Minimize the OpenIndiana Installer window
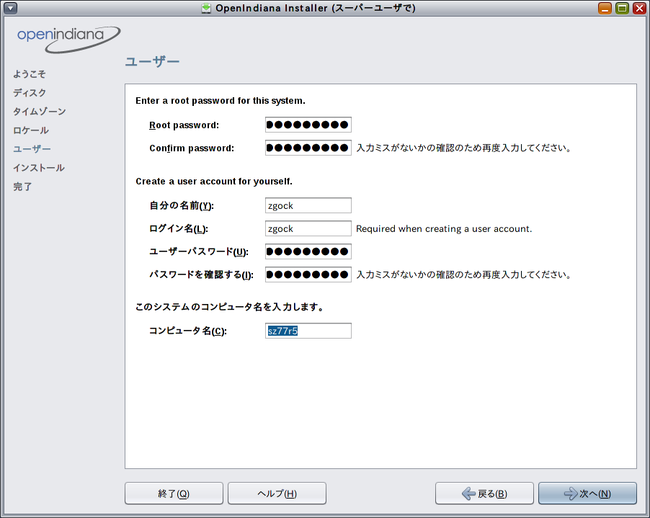 pos(605,8)
